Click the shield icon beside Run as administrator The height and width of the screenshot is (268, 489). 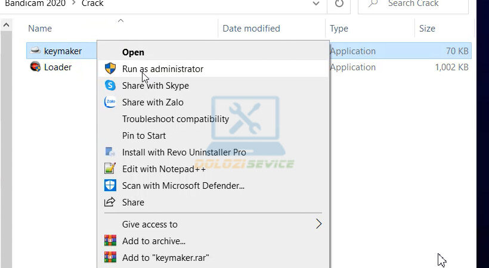tap(110, 68)
